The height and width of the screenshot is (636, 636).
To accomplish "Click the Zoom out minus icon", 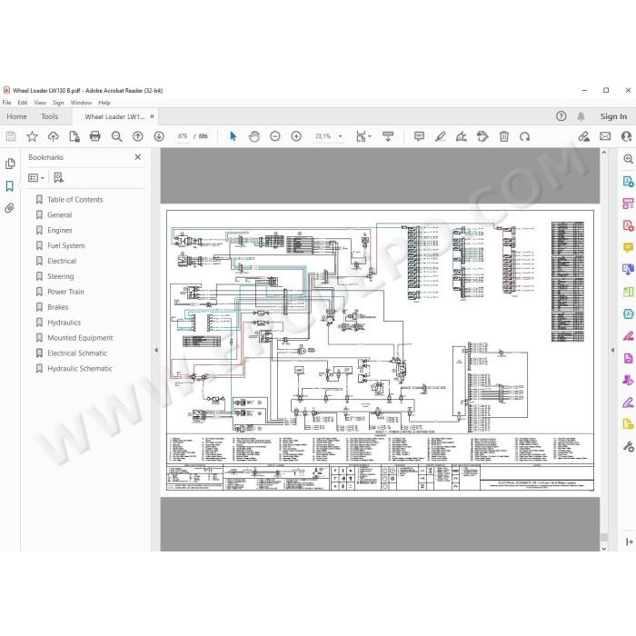I will click(x=275, y=136).
